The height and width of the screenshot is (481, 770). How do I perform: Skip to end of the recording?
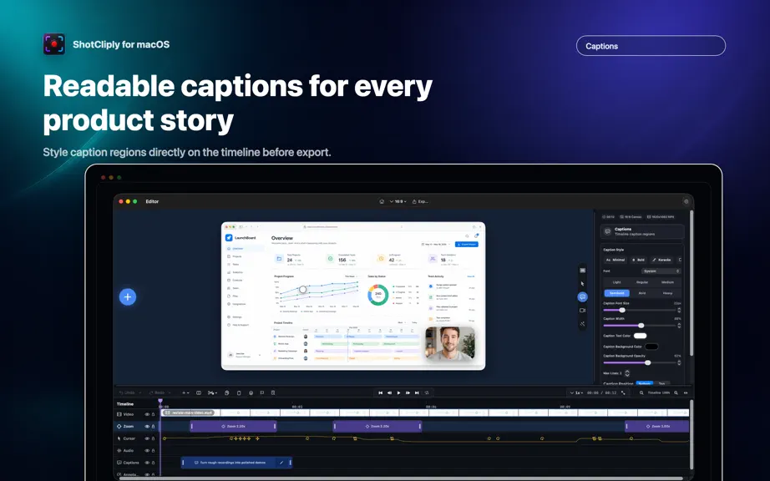point(417,392)
